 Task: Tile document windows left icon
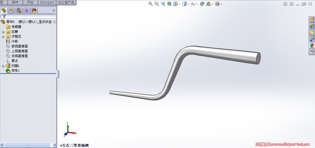click(x=285, y=4)
